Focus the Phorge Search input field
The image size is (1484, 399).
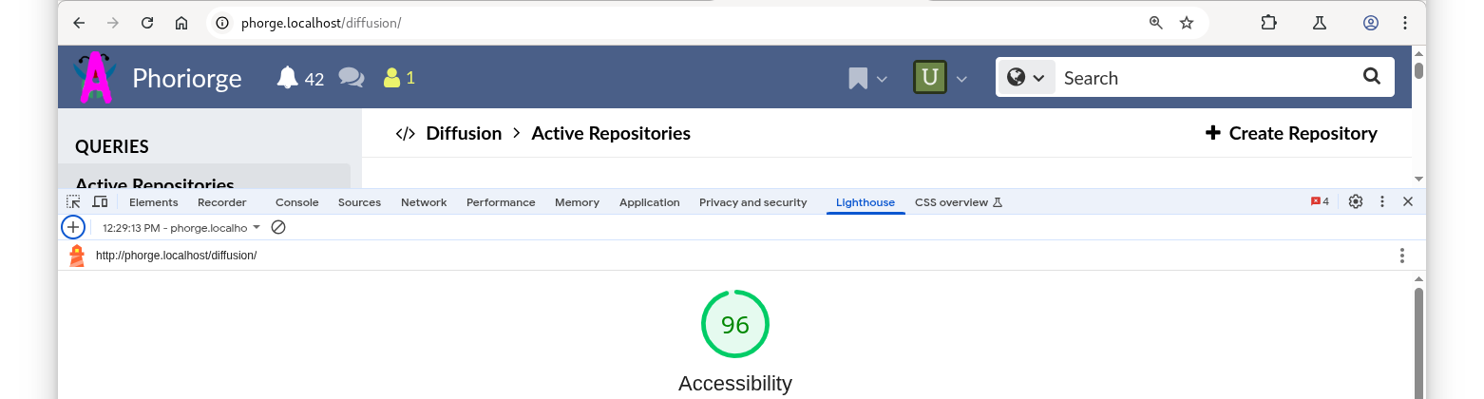[x=1205, y=78]
